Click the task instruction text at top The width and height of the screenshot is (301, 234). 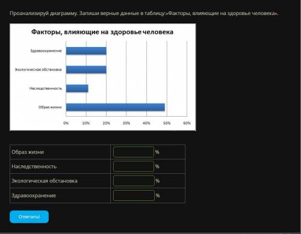point(144,13)
